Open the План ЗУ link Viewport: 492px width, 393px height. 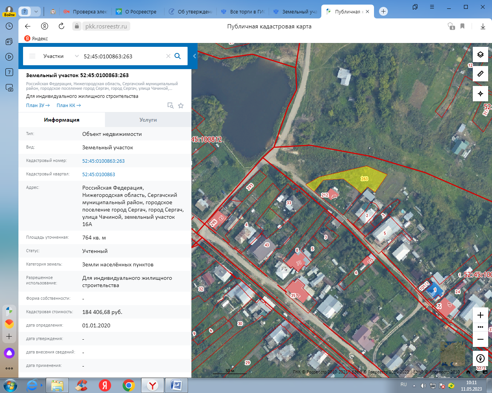[38, 106]
